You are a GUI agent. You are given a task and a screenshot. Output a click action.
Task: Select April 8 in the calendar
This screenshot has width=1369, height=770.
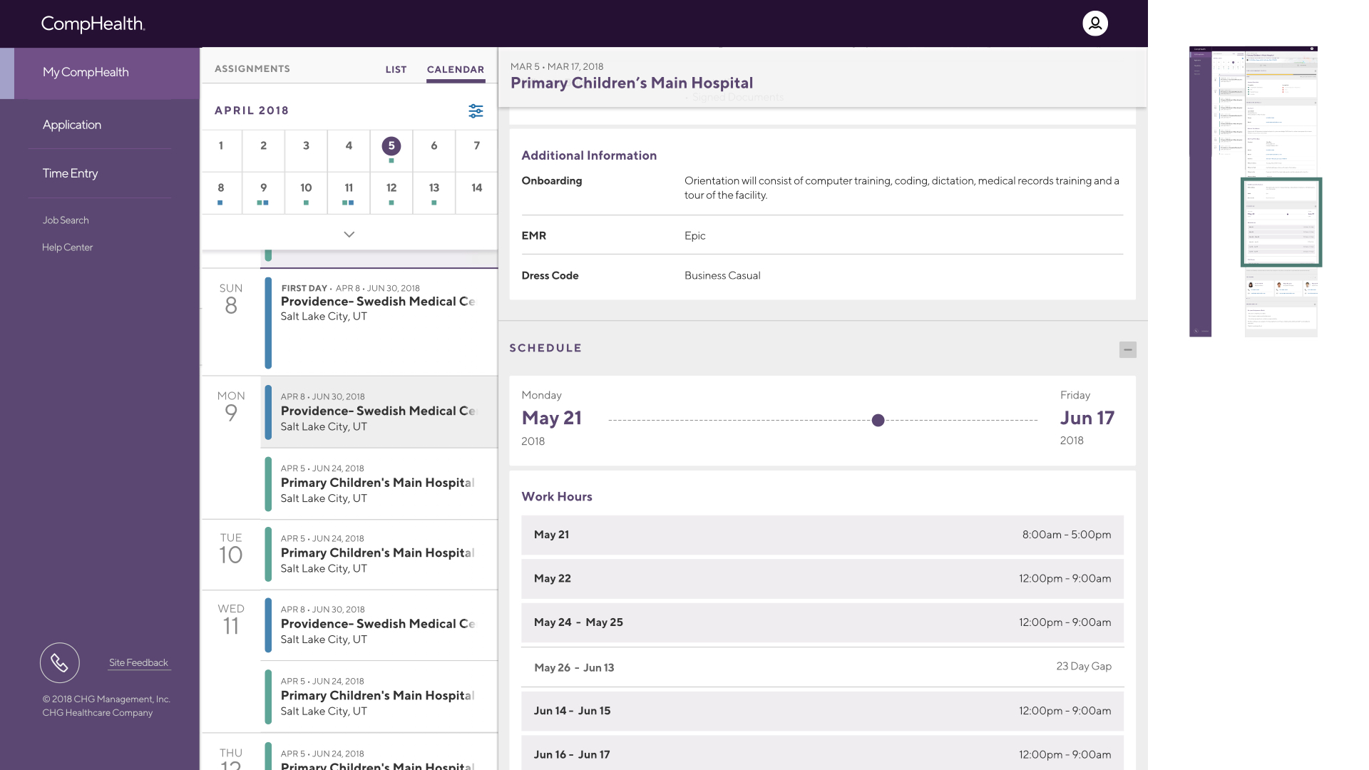click(221, 192)
